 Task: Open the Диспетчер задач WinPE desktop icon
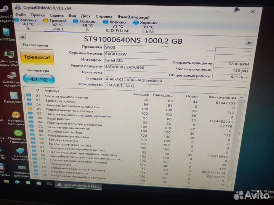coord(10,58)
